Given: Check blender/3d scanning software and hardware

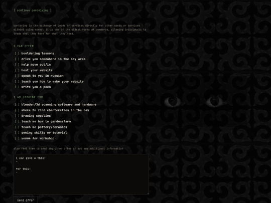Looking at the screenshot, I should (x=17, y=105).
